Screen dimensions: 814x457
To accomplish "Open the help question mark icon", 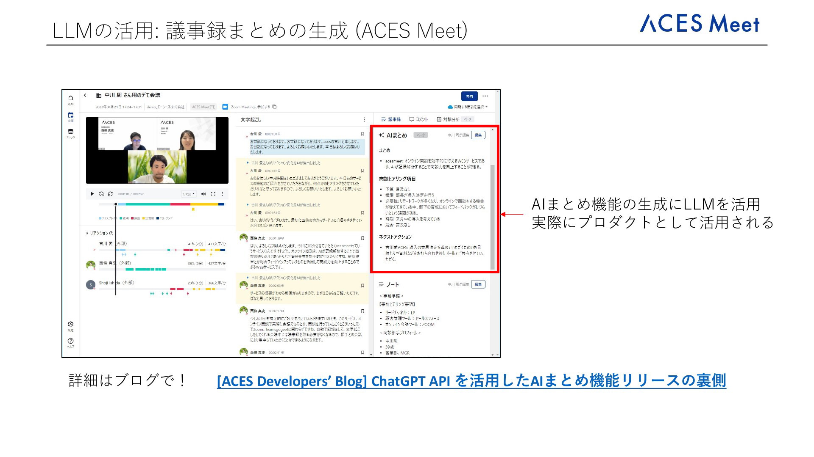I will tap(70, 341).
